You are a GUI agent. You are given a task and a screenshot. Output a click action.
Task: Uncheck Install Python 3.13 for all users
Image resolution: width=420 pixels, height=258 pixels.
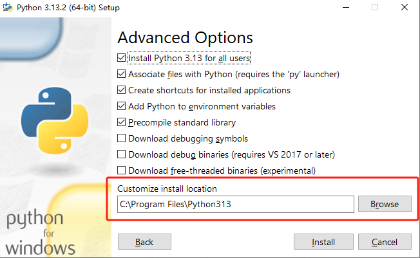(x=121, y=58)
